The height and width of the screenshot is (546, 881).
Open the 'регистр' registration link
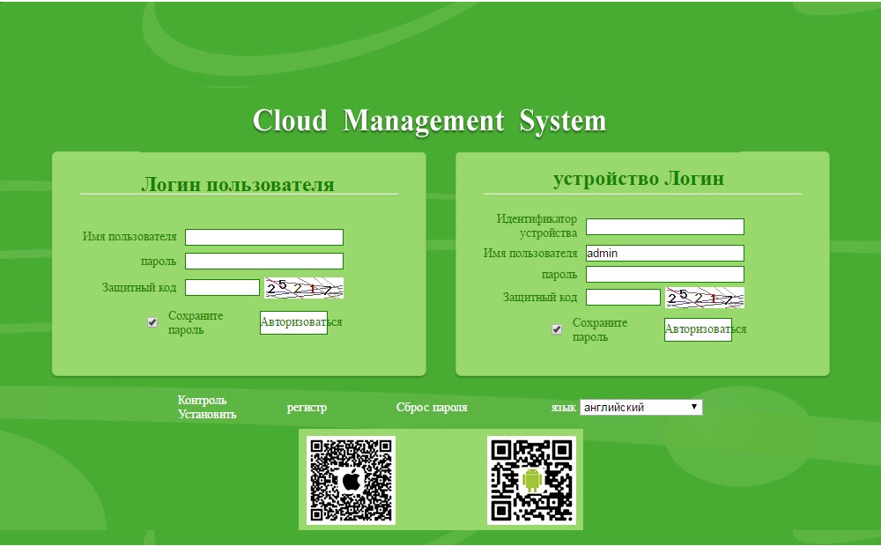coord(307,407)
